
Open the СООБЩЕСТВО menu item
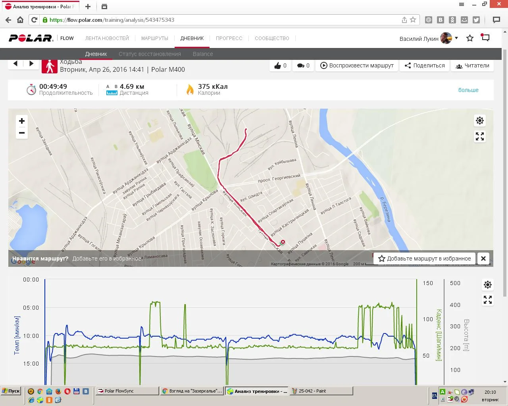tap(272, 38)
